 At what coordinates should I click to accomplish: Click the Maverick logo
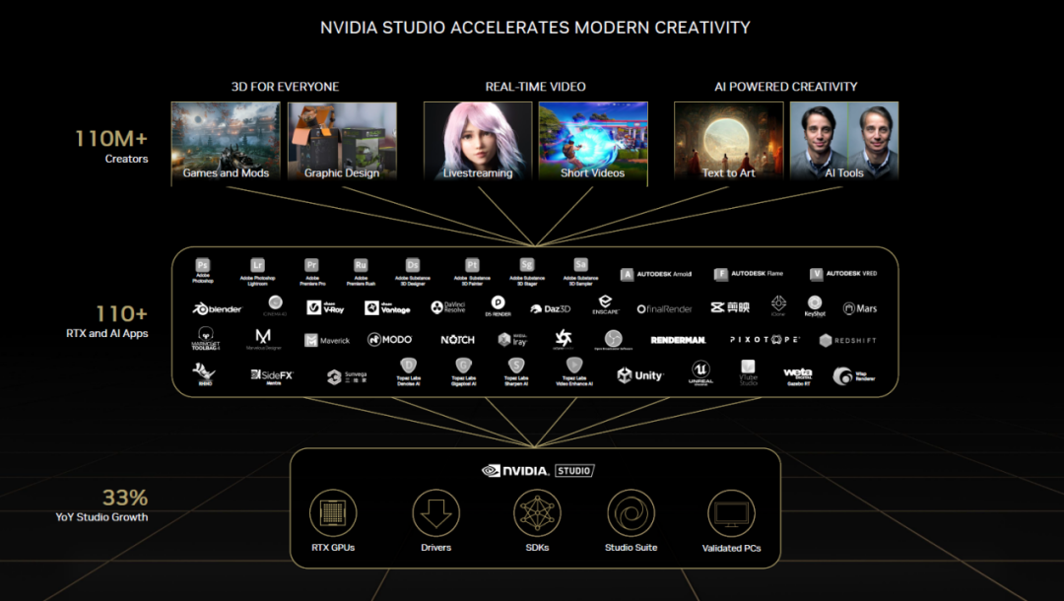[x=327, y=340]
